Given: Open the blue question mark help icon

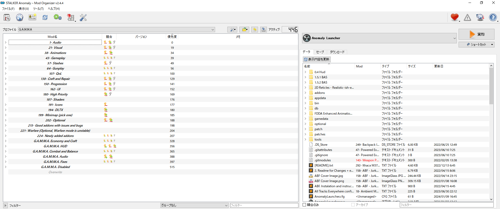Looking at the screenshot, I should [x=493, y=17].
